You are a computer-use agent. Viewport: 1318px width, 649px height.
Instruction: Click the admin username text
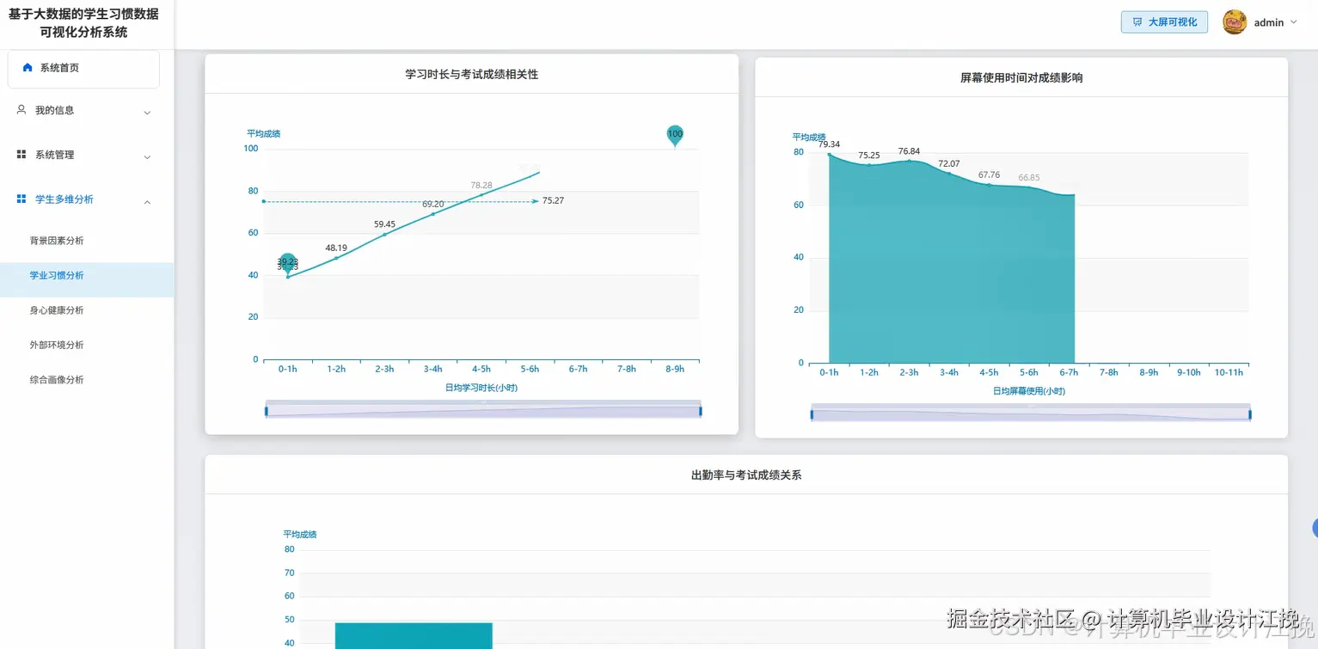pos(1269,23)
